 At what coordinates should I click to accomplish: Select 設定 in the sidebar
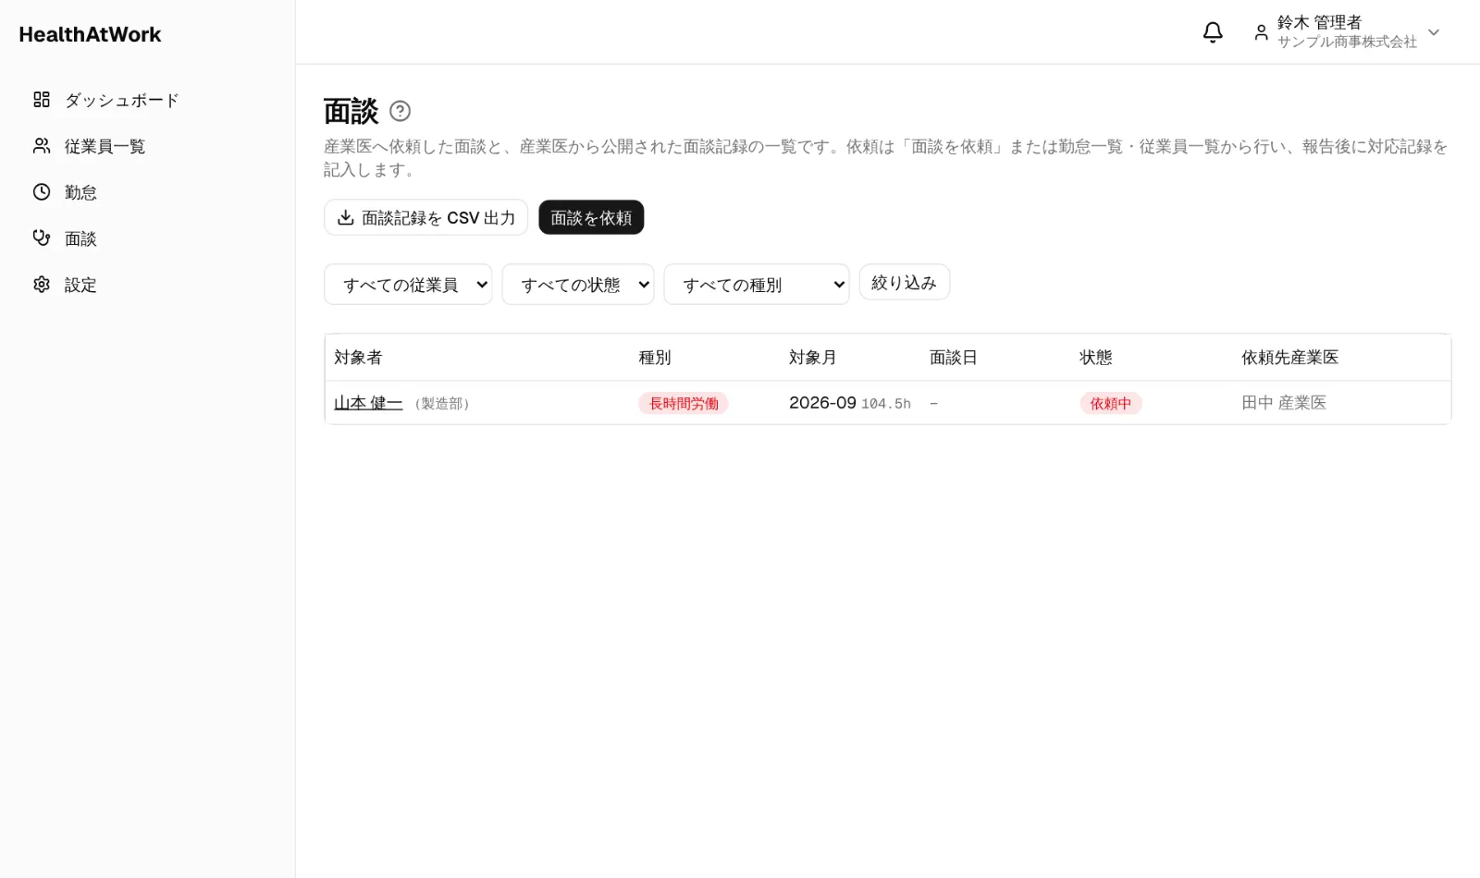click(80, 285)
